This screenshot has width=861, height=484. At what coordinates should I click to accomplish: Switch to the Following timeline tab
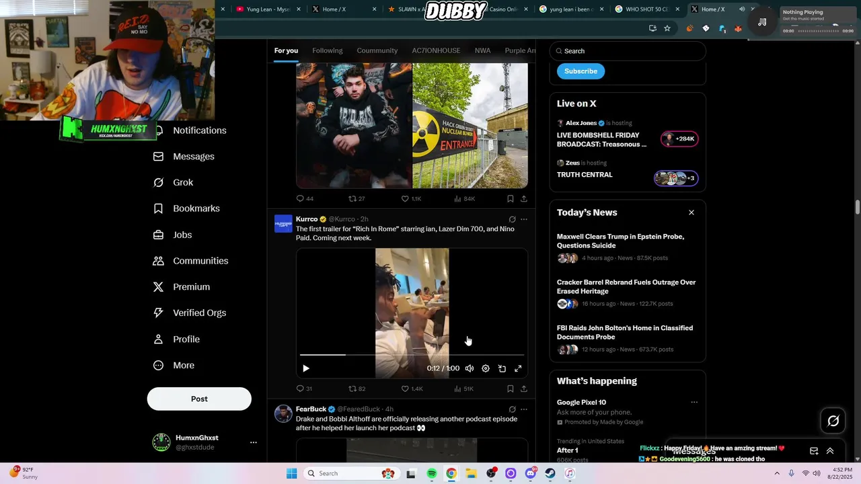pyautogui.click(x=328, y=50)
